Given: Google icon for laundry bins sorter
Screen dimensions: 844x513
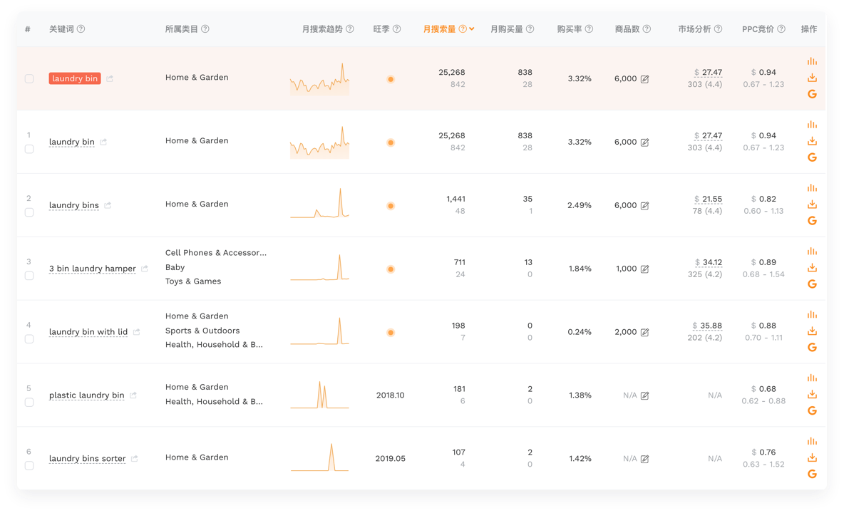Looking at the screenshot, I should tap(812, 474).
